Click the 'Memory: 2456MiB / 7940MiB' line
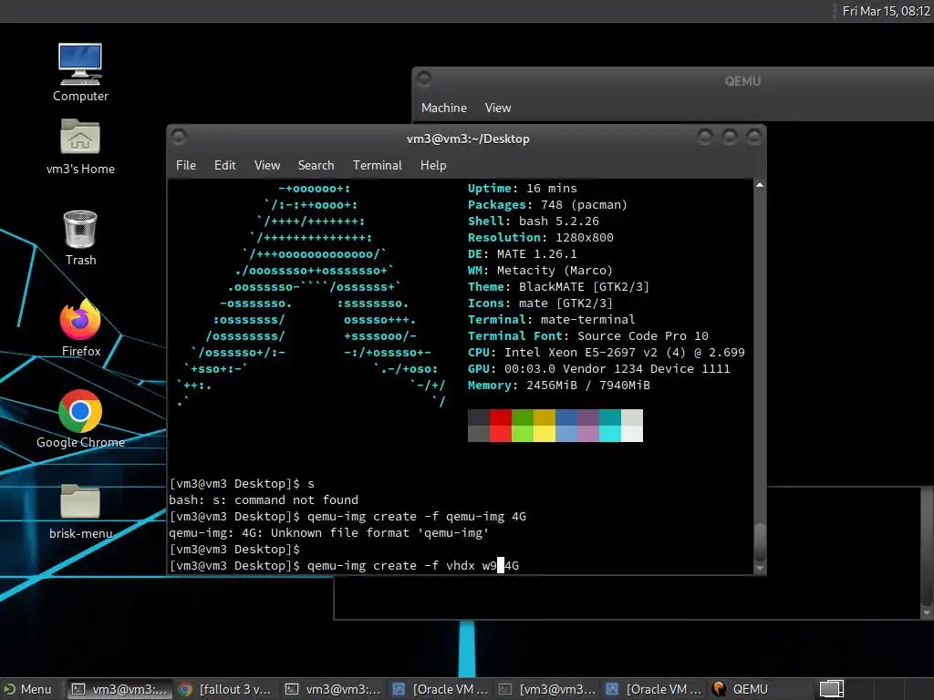934x700 pixels. (559, 386)
